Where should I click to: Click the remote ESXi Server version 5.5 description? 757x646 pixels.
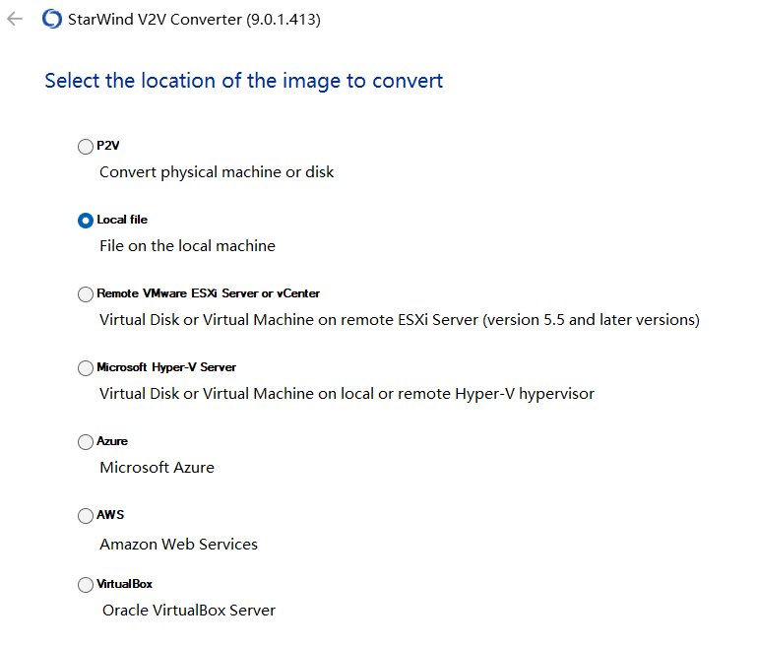(400, 320)
